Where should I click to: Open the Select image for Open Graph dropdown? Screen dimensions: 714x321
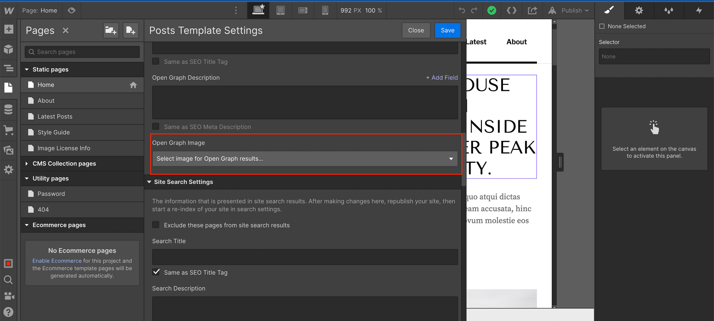point(305,159)
